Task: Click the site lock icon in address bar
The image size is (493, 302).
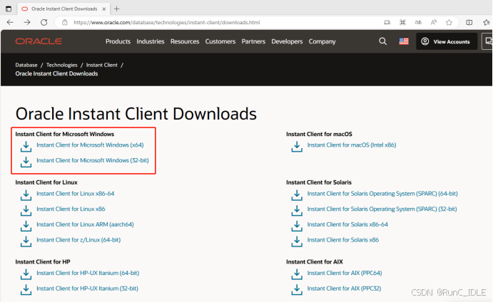Action: point(65,22)
